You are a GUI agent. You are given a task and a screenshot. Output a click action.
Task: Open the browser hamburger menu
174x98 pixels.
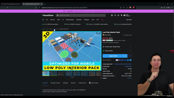tap(172, 8)
